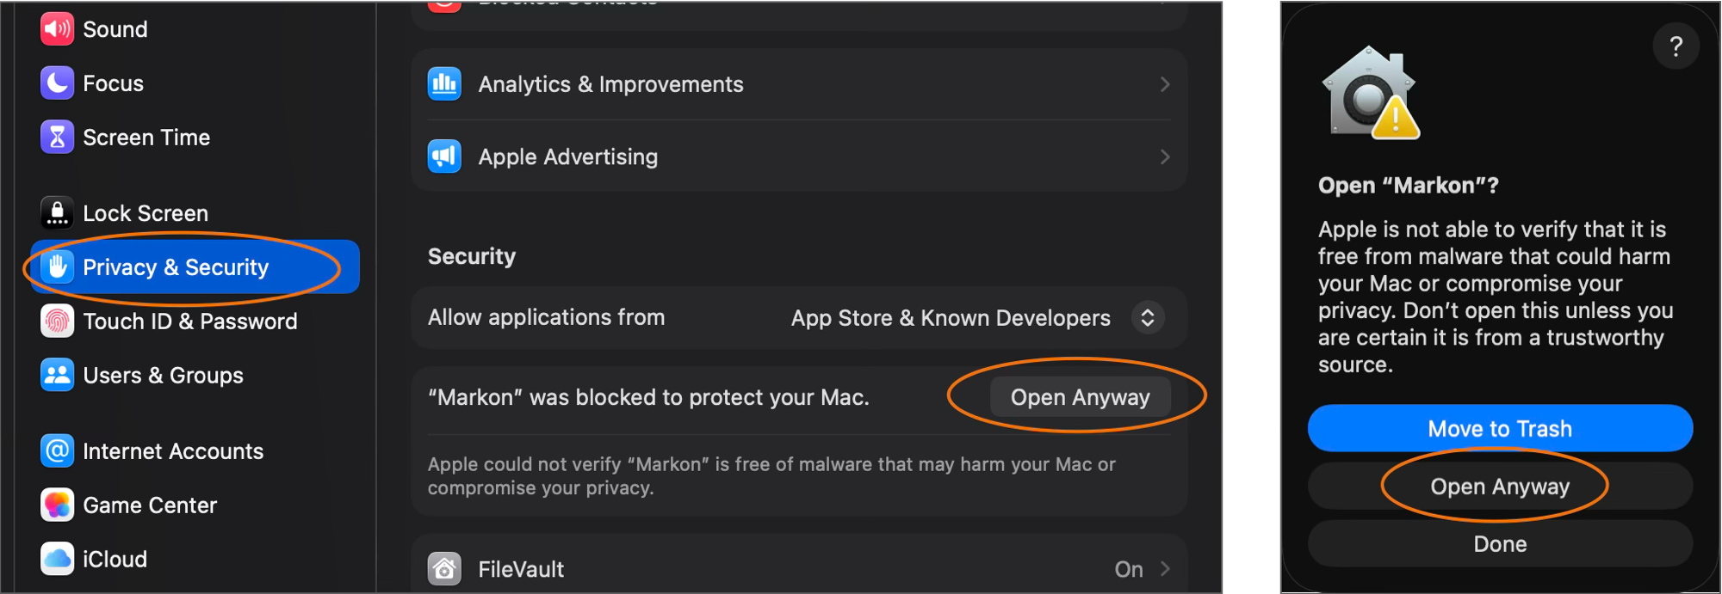
Task: Click the Analytics & Improvements chart icon
Action: coord(444,84)
